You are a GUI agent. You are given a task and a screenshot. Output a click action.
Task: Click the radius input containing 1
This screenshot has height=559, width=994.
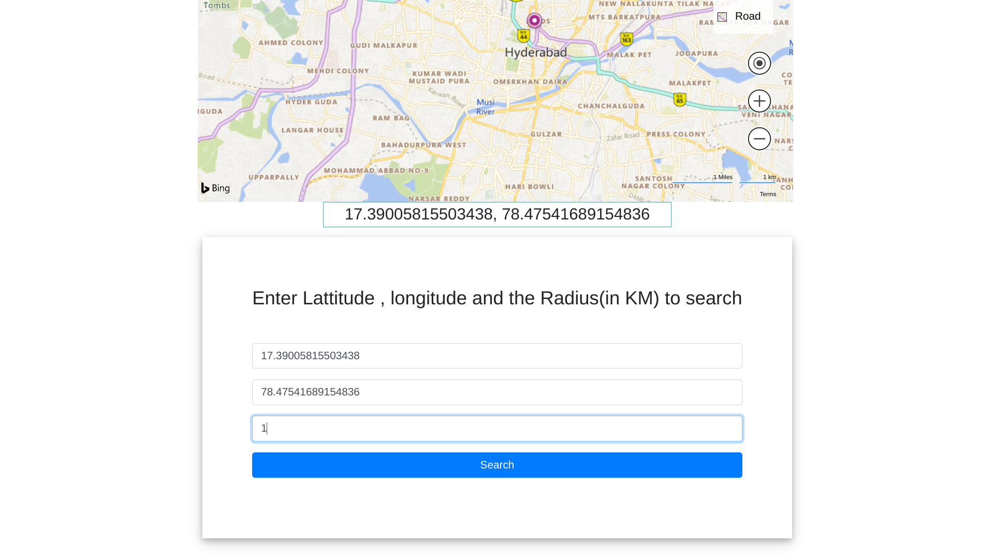[x=497, y=429]
